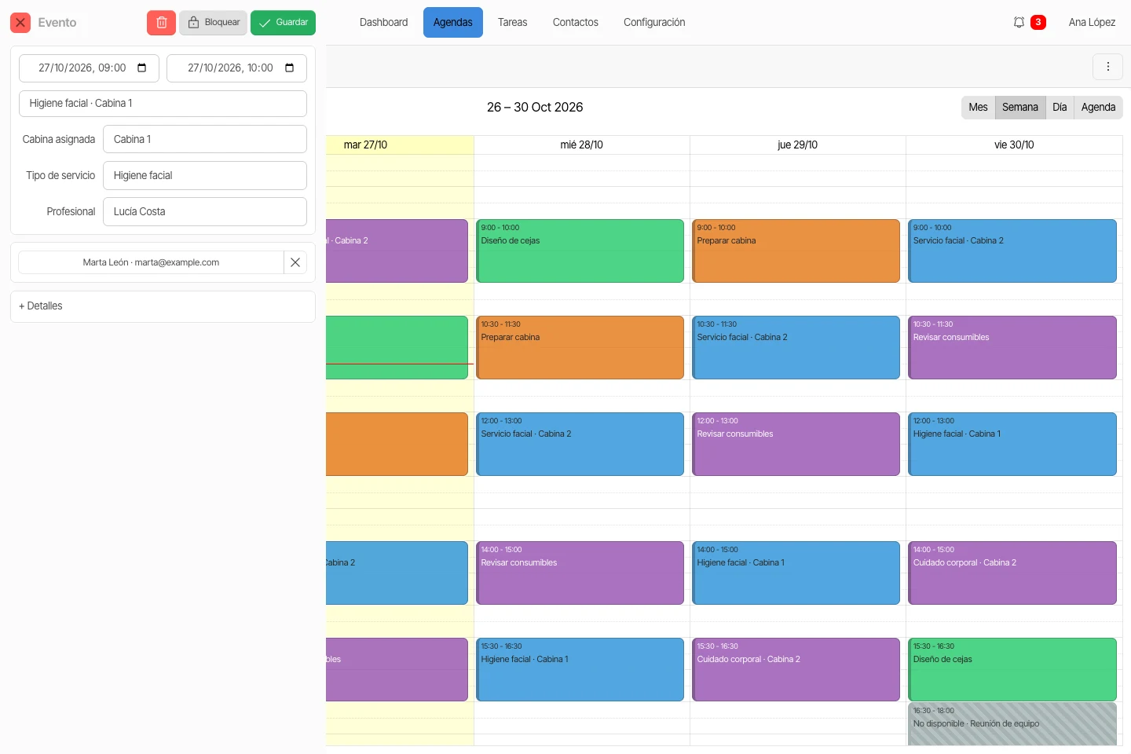Switch calendar to Agenda view
Viewport: 1131px width, 754px height.
pos(1098,108)
